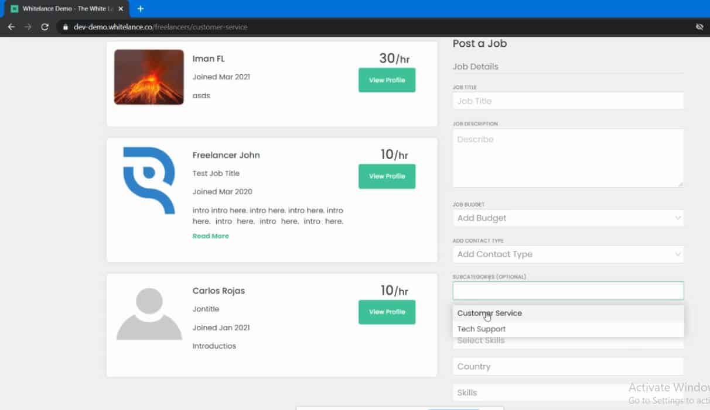Screen dimensions: 710x410
Task: Click the Jontitle text for Carlos Rojas
Action: [206, 309]
